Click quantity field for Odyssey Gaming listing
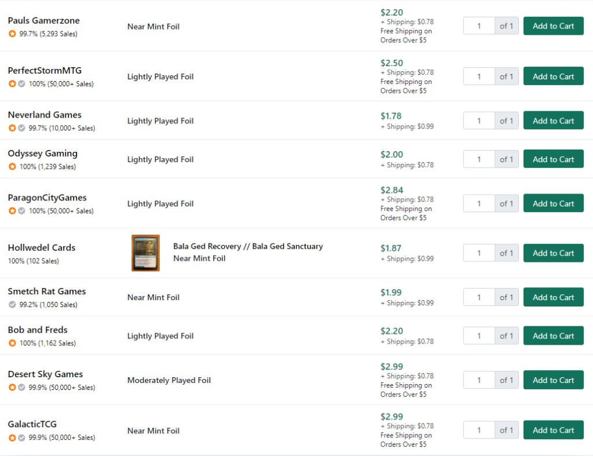593x456 pixels. pyautogui.click(x=479, y=159)
